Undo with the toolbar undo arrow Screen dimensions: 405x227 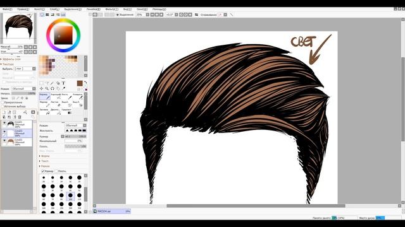point(95,15)
